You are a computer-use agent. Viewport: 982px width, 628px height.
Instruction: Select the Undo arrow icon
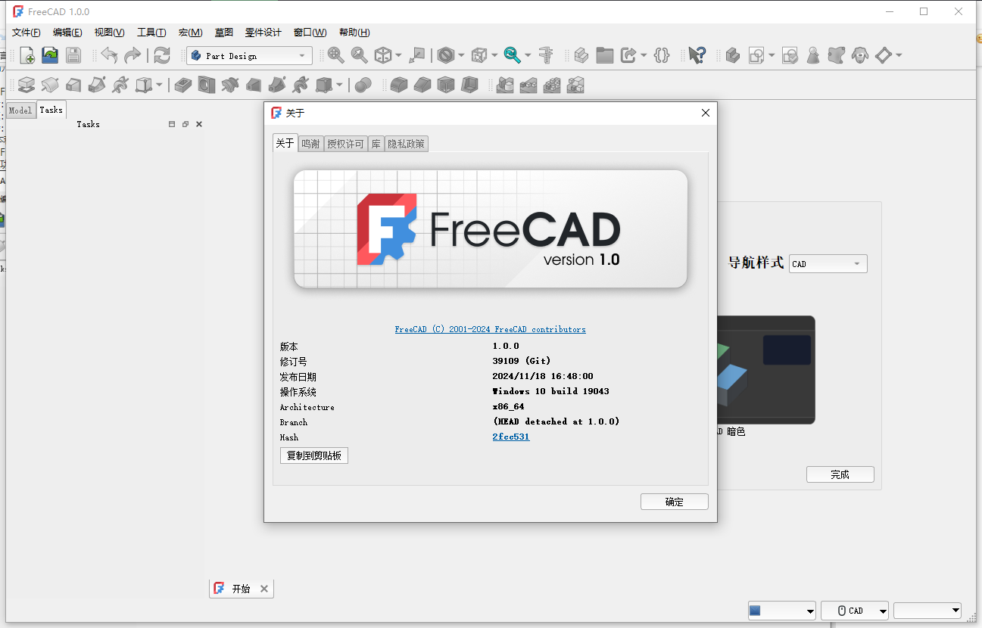coord(108,55)
